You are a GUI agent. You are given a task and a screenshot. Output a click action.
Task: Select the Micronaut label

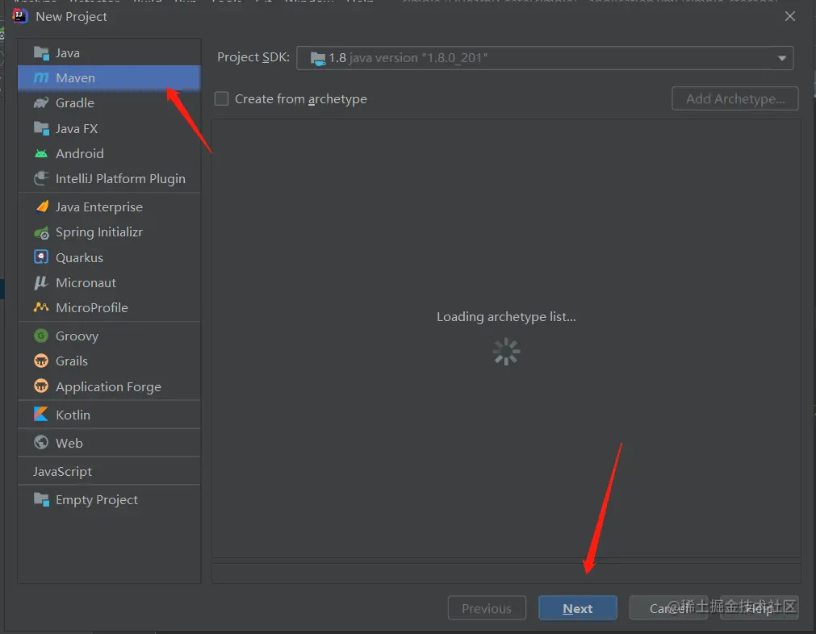(86, 282)
